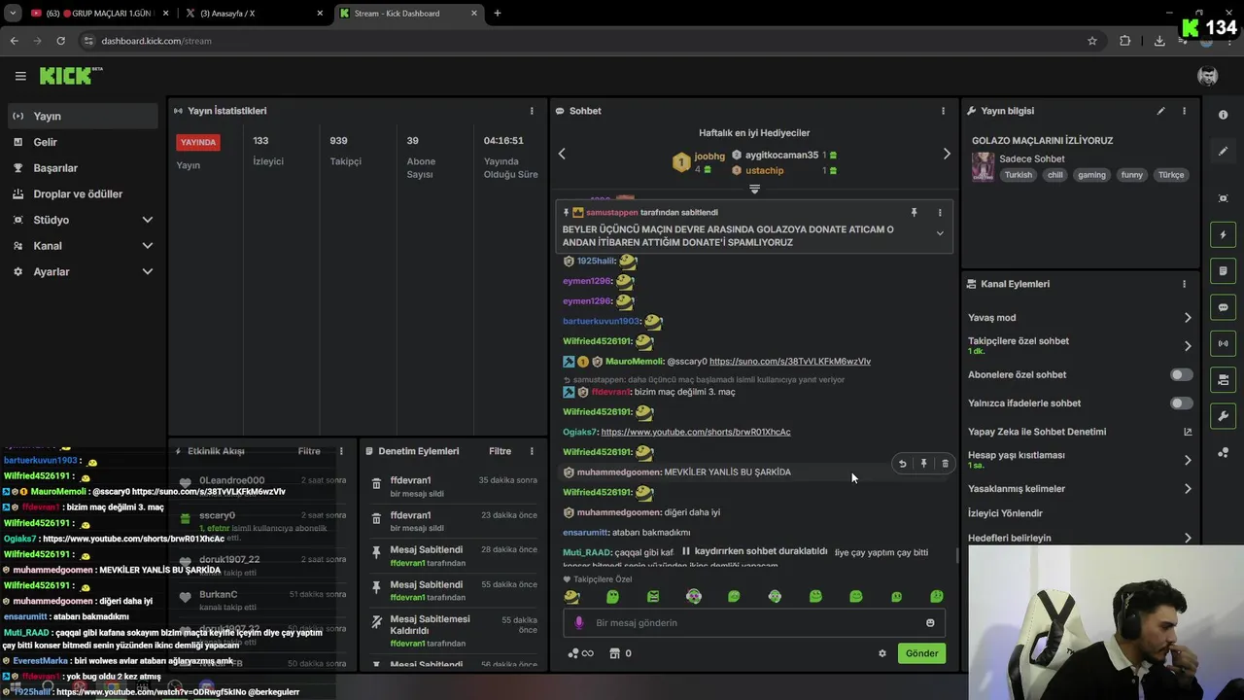Open Kanal Eylemleri three-dot menu

(1184, 284)
